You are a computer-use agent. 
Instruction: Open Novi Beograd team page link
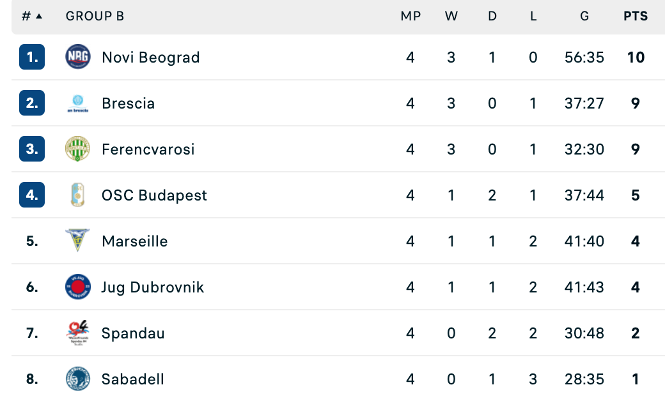[150, 57]
